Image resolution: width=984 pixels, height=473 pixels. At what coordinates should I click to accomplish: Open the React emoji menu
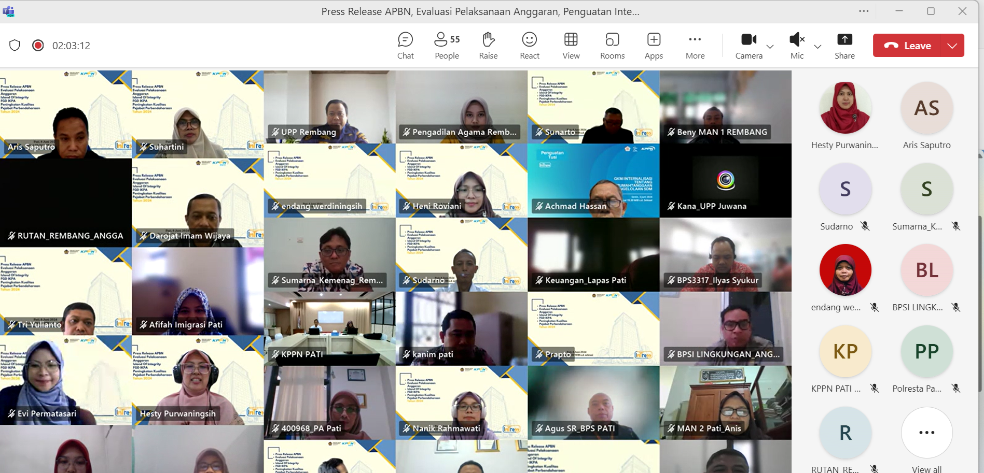(x=530, y=46)
